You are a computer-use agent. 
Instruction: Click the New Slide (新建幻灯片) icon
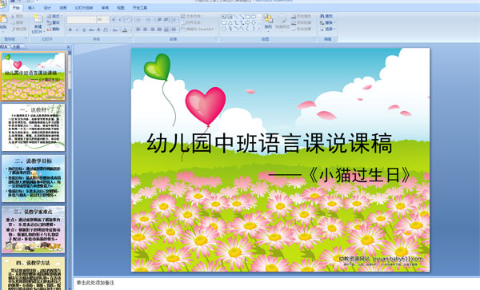[x=38, y=18]
